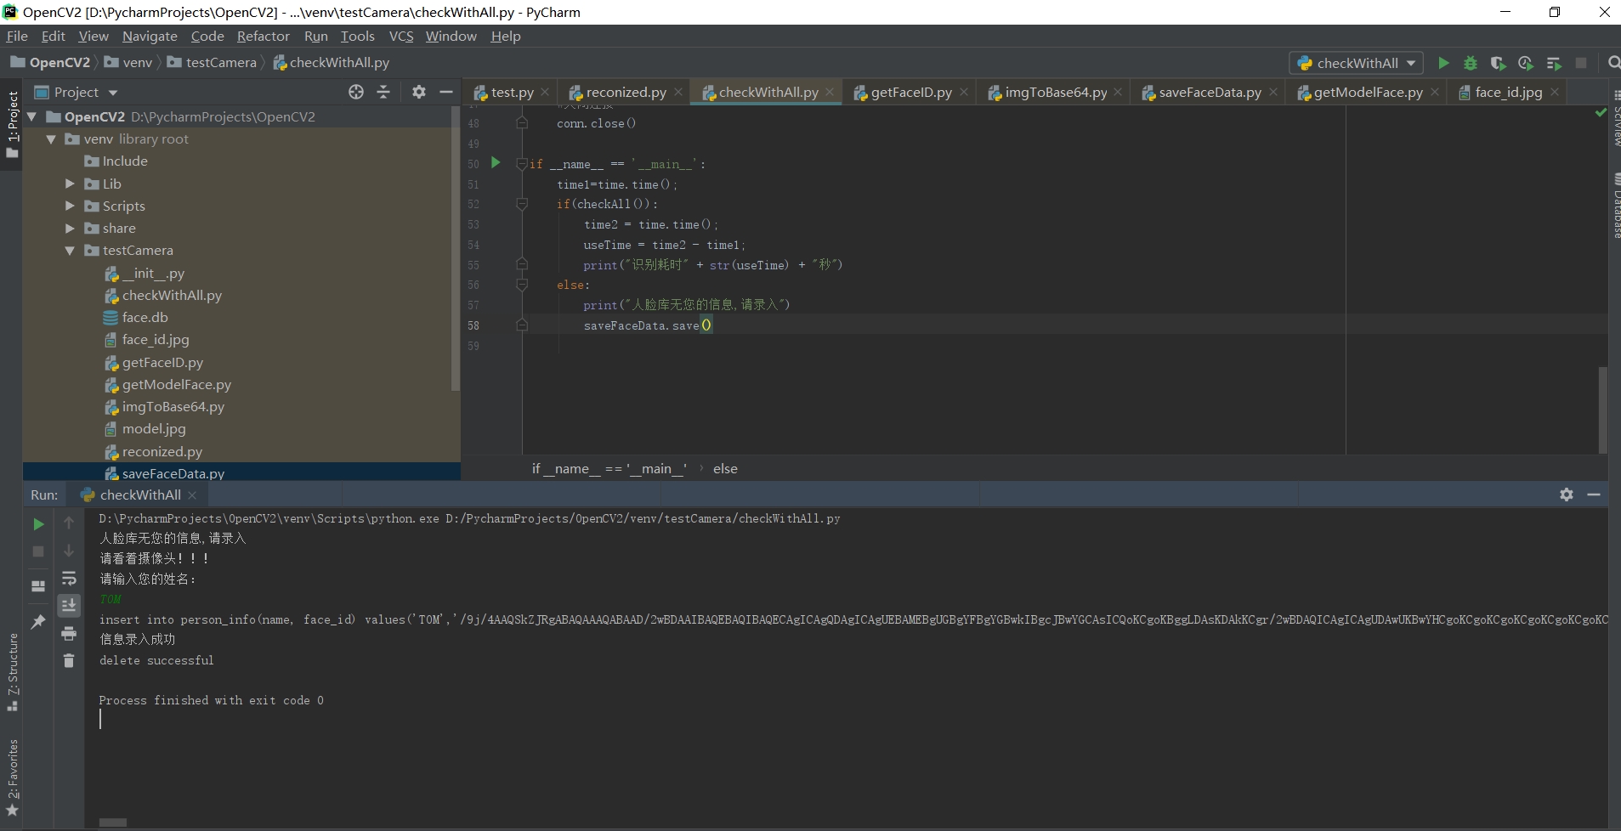This screenshot has height=831, width=1621.
Task: Click the 'else' editor breadcrumb
Action: click(x=725, y=468)
